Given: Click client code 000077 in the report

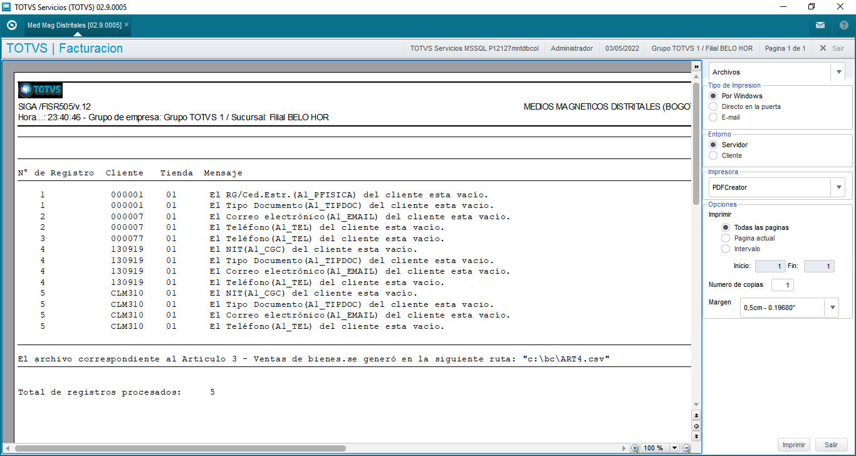Looking at the screenshot, I should tap(127, 239).
